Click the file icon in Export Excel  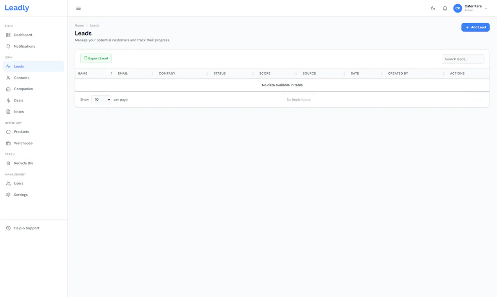click(86, 58)
